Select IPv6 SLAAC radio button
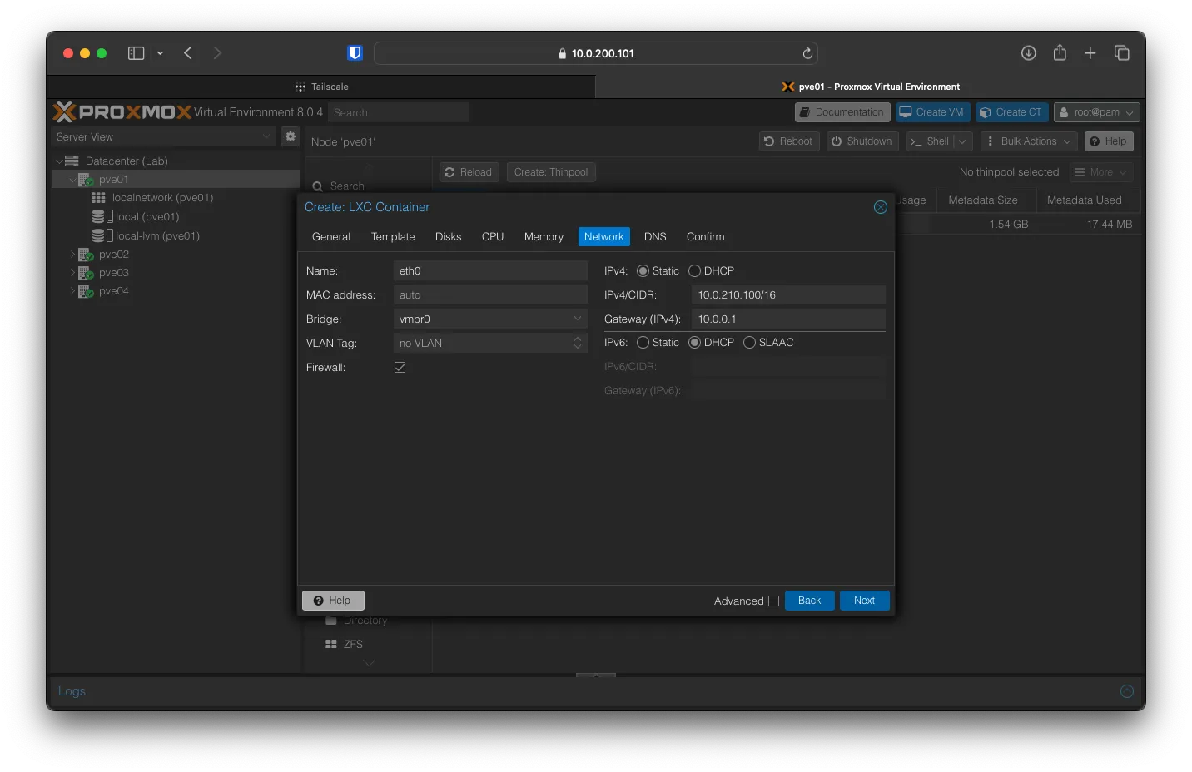The height and width of the screenshot is (772, 1192). 749,343
